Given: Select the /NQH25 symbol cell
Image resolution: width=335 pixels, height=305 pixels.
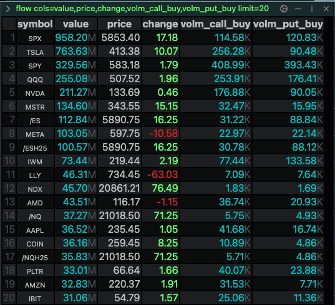Looking at the screenshot, I should 35,256.
